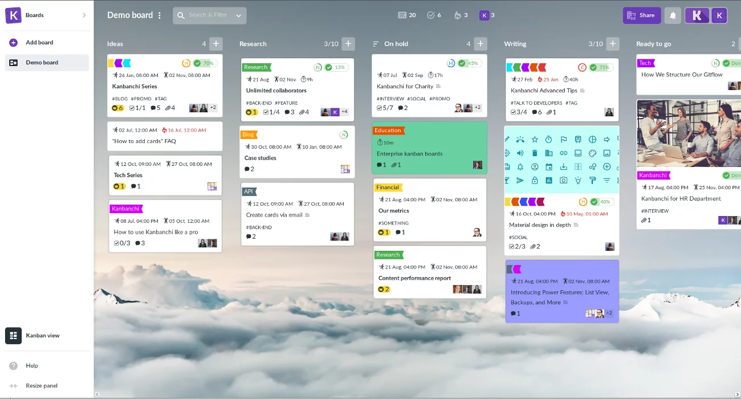Click the #BACK-END tag on Create cards via email
Screen dimensions: 741x399
coord(259,227)
